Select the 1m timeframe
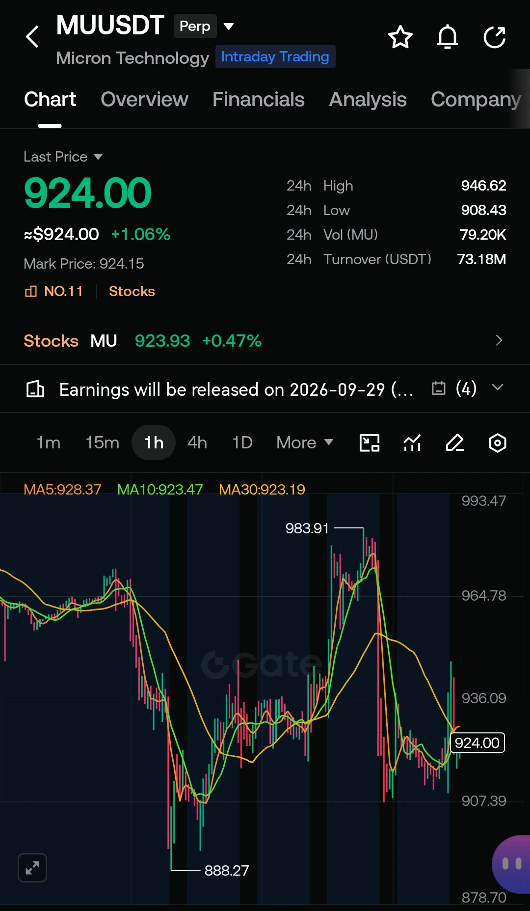Image resolution: width=530 pixels, height=911 pixels. (x=49, y=442)
